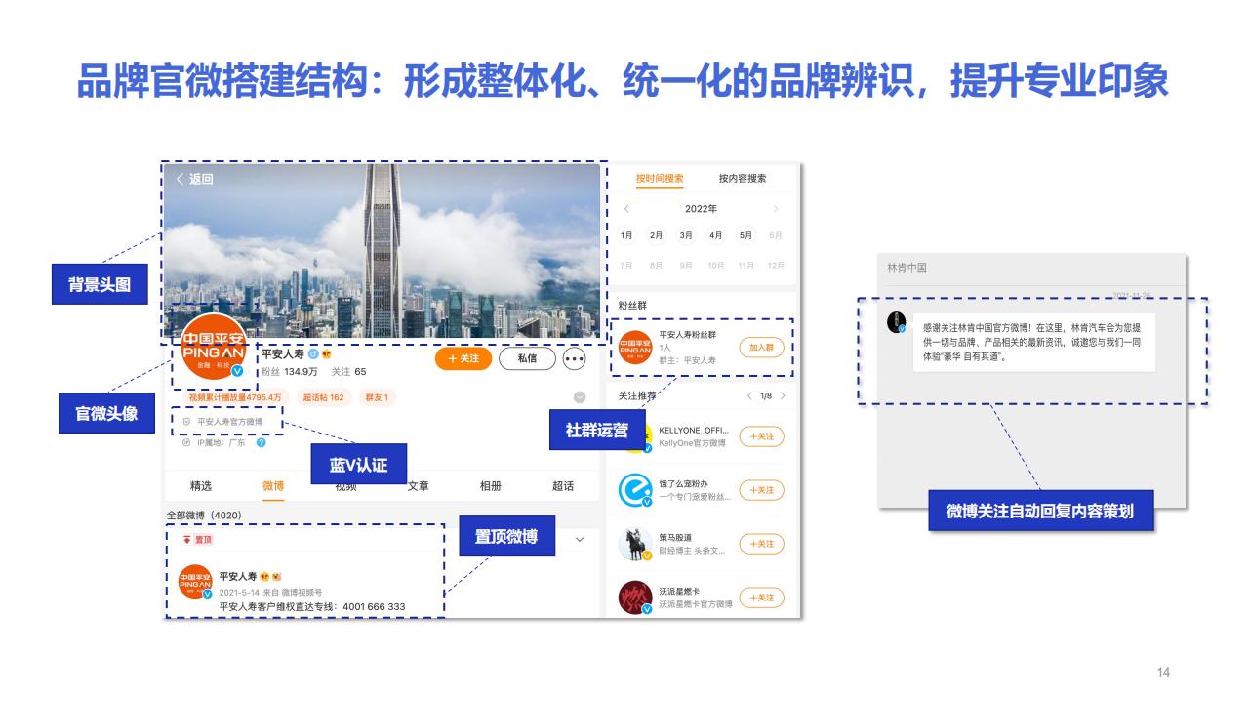Click the three-dot more options button

pos(575,358)
